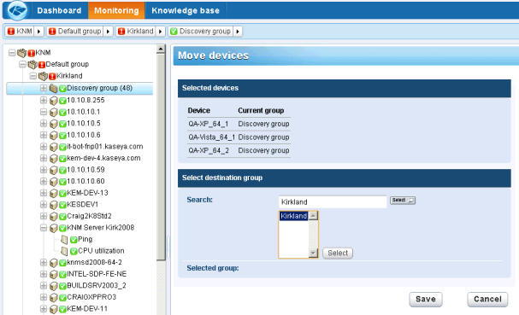Expand the 10.10.8.255 device node
This screenshot has height=315, width=519.
44,100
